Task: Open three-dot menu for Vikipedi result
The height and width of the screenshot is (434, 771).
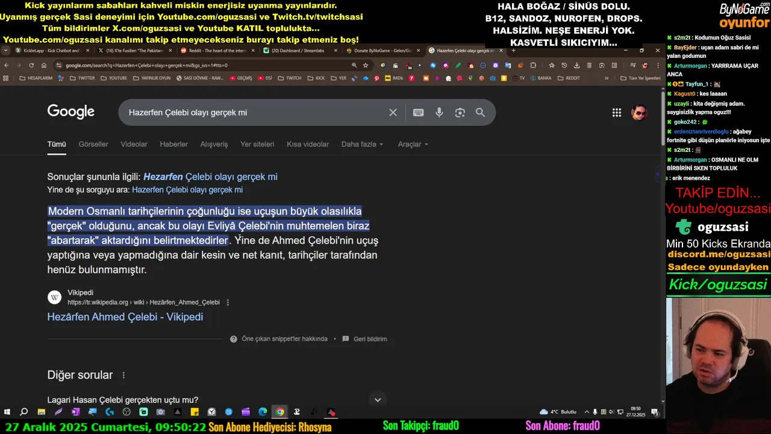Action: (228, 303)
